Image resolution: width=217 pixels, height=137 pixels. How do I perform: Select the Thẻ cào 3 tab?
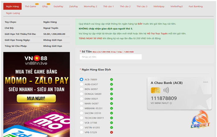pos(142,6)
